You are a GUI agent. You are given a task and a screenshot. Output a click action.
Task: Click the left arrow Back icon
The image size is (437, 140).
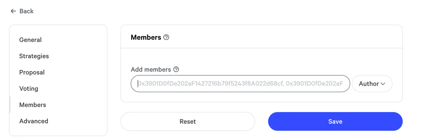coord(13,11)
